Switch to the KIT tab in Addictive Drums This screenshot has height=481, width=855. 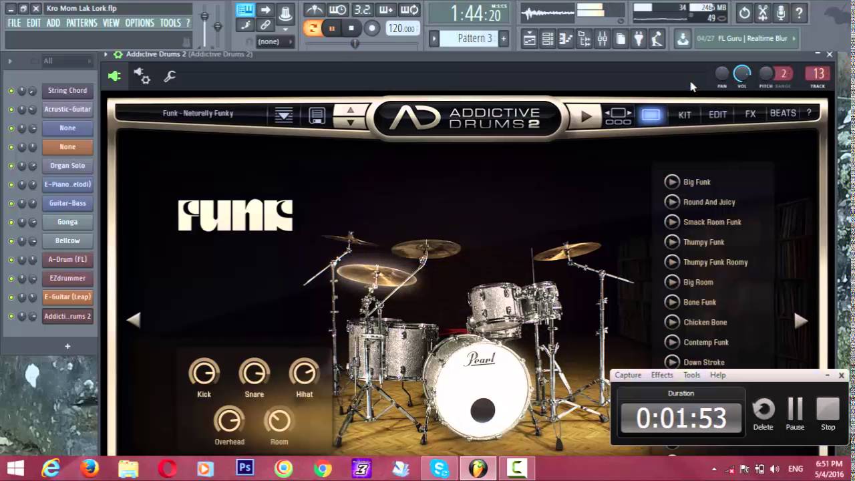click(x=685, y=115)
